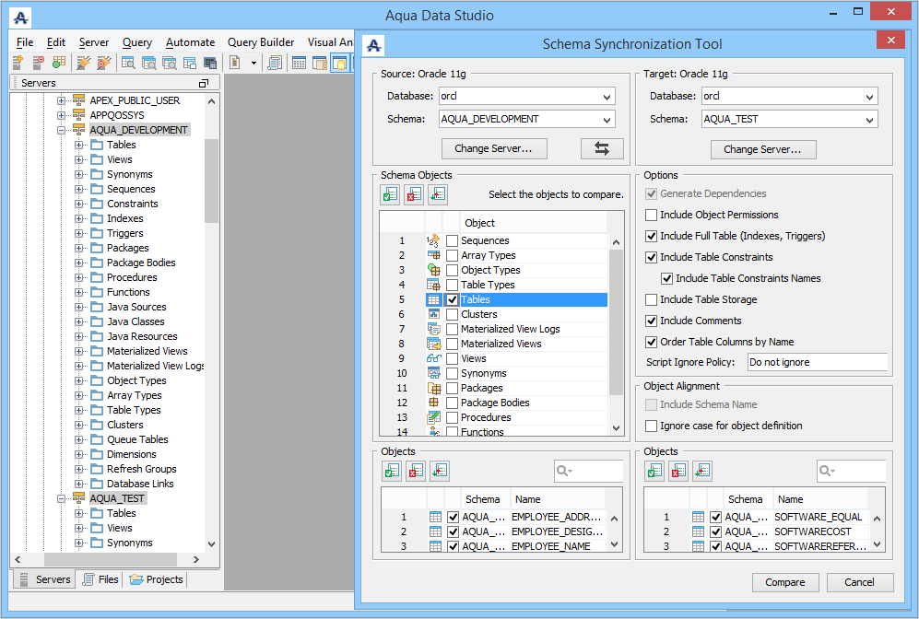The image size is (919, 619).
Task: Switch to the Files tab
Action: (x=100, y=579)
